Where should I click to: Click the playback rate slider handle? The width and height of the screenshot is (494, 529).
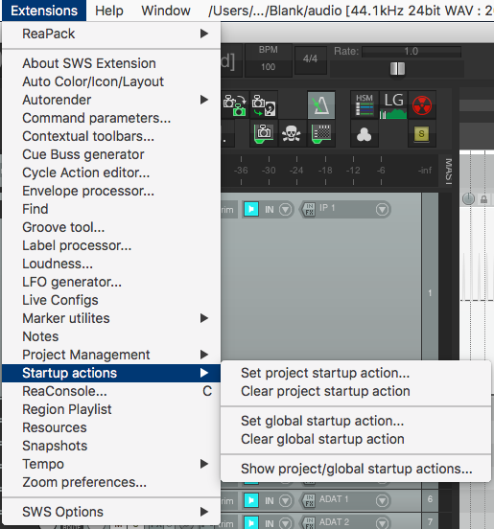click(397, 69)
